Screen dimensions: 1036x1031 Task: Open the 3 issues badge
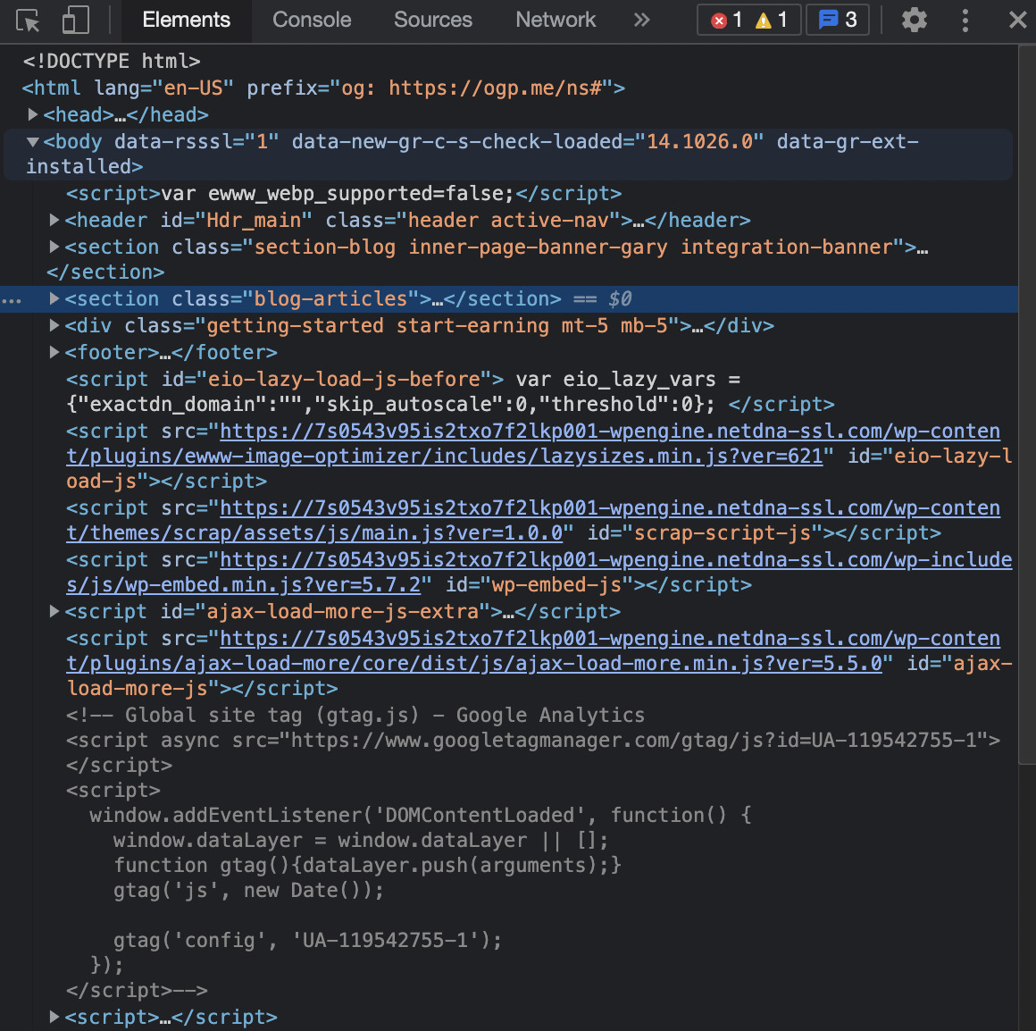tap(838, 20)
